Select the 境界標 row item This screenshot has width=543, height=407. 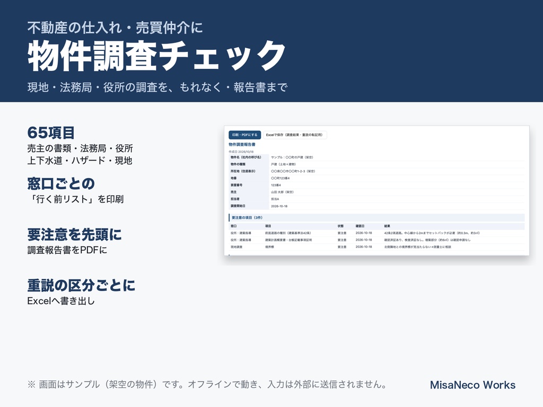tap(269, 247)
